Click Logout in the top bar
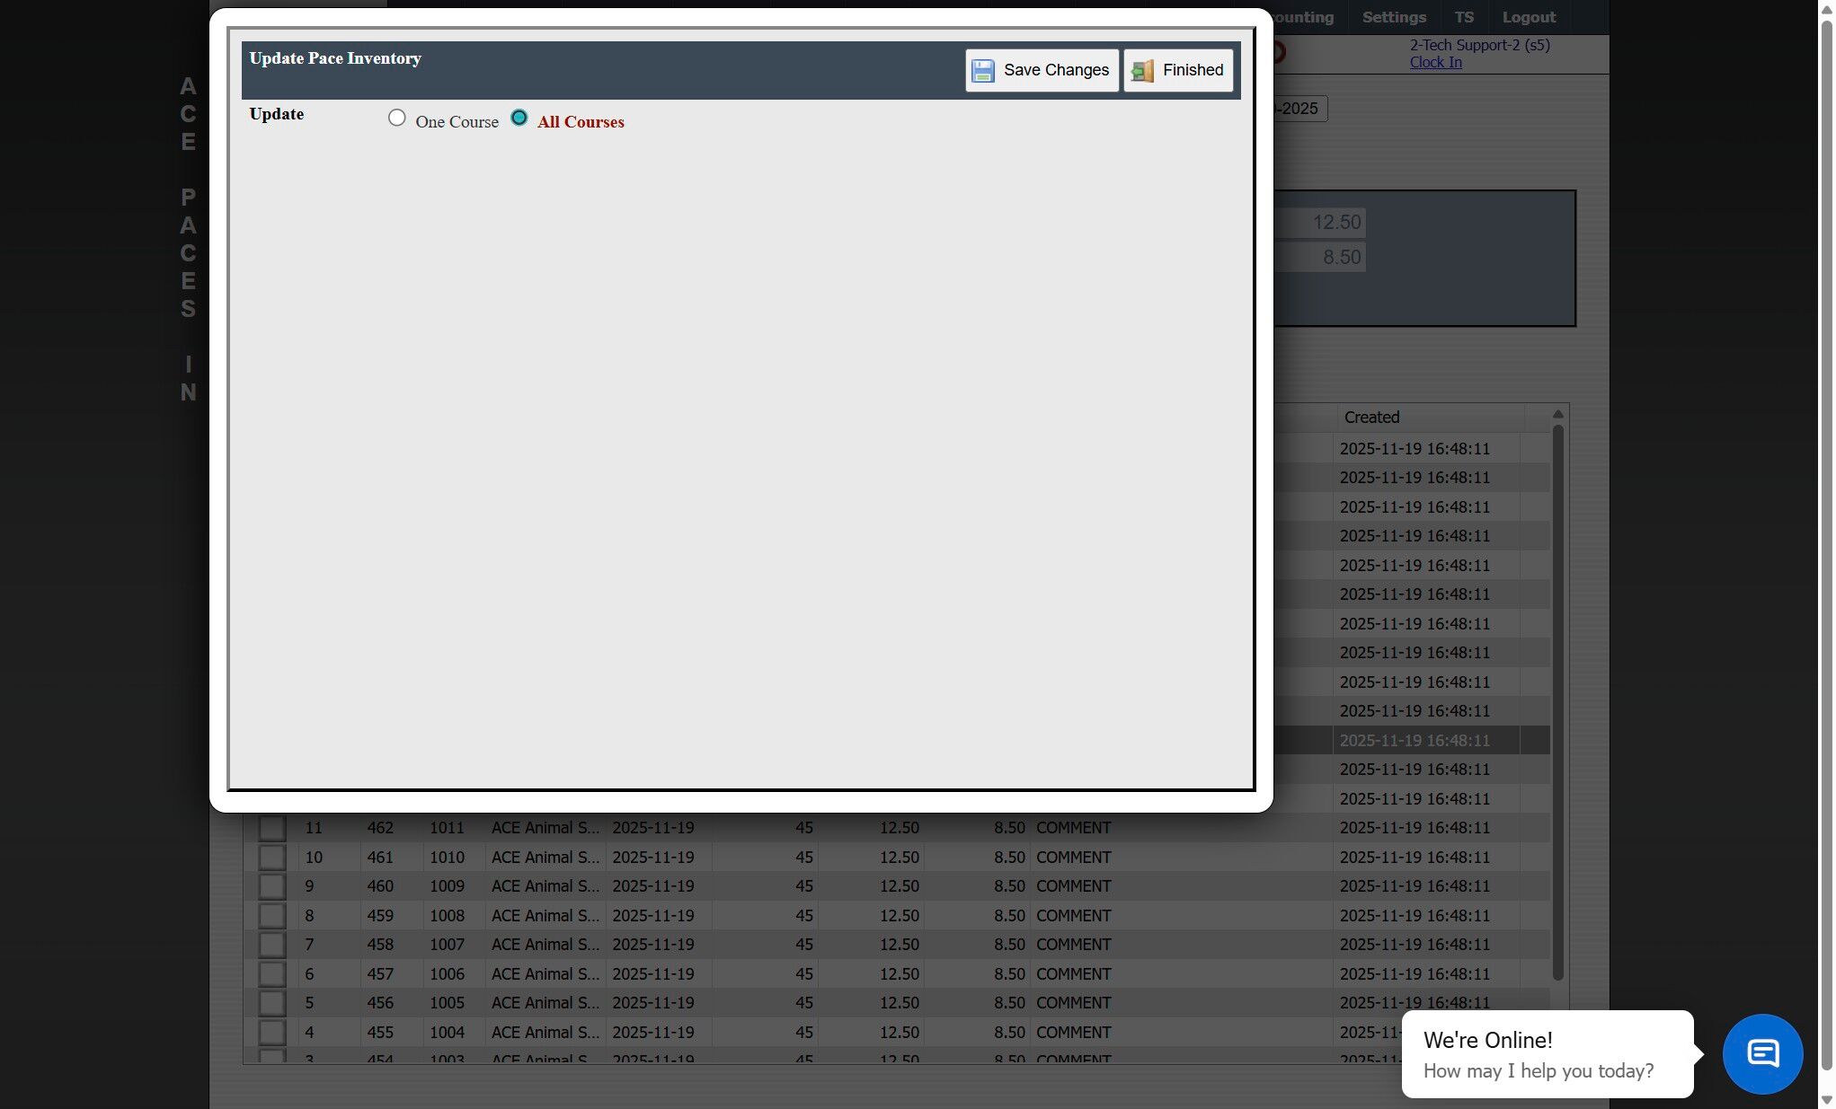Screen dimensions: 1836x1109 tap(1529, 17)
